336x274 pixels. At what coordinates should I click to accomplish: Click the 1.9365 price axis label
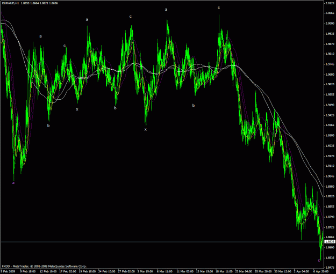pyautogui.click(x=330, y=125)
